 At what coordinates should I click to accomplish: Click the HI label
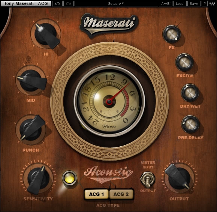[46, 54]
